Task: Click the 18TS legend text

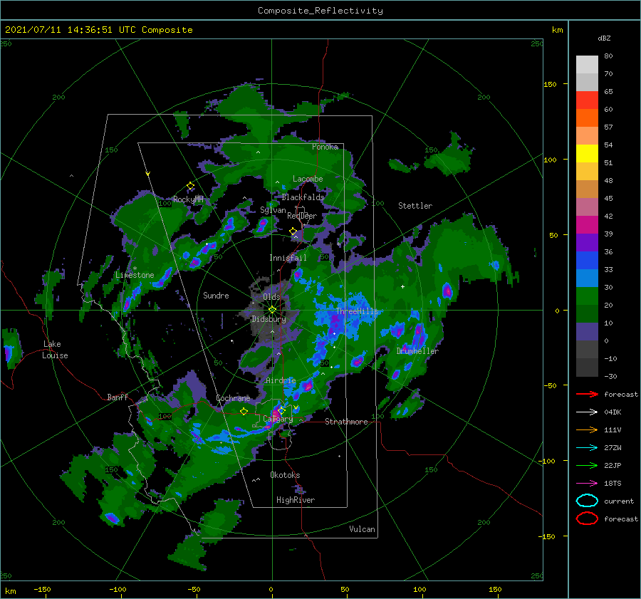Action: pyautogui.click(x=613, y=484)
